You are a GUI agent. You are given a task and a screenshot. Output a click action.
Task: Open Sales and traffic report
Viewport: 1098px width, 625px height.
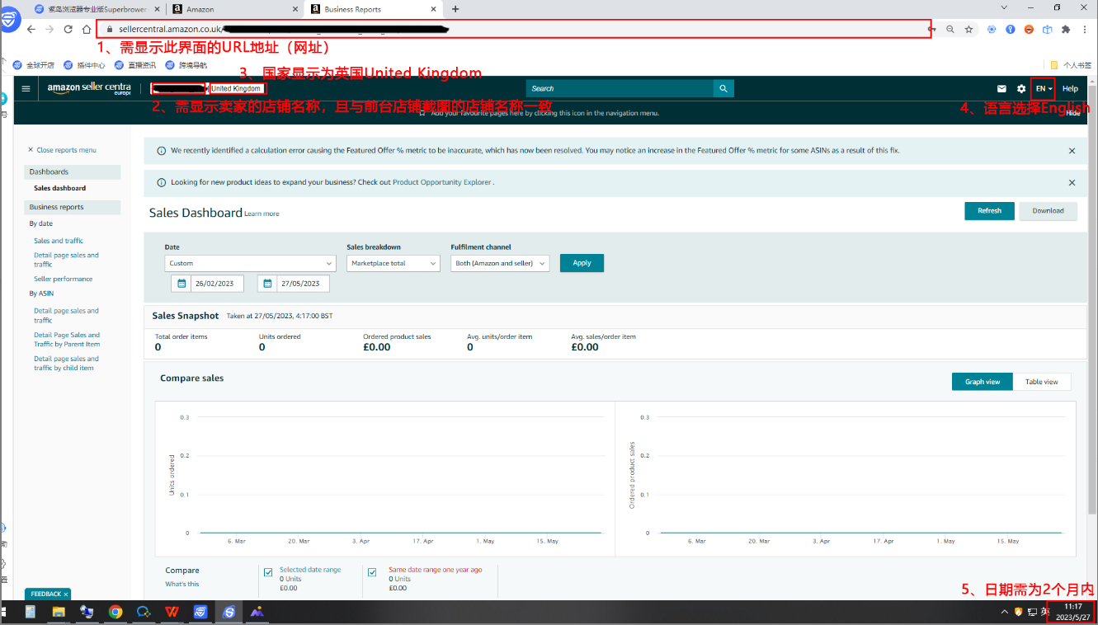[x=59, y=241]
